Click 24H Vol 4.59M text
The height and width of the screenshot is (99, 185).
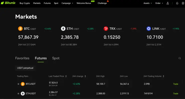point(111,45)
